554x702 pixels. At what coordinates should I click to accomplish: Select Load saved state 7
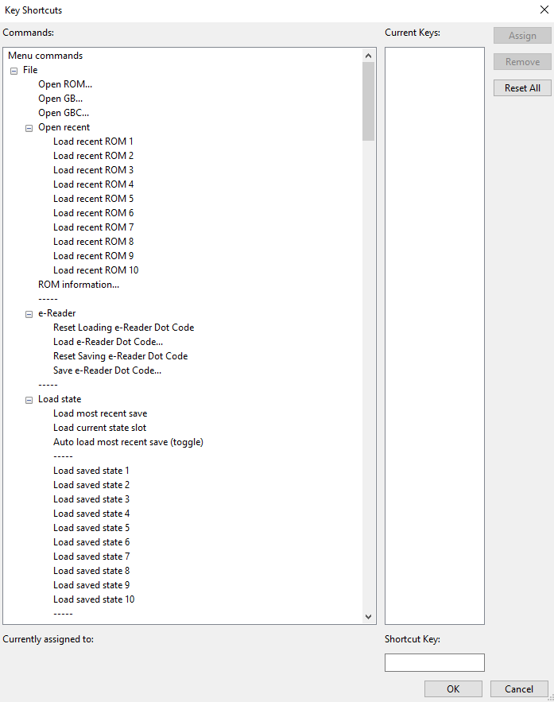(91, 557)
